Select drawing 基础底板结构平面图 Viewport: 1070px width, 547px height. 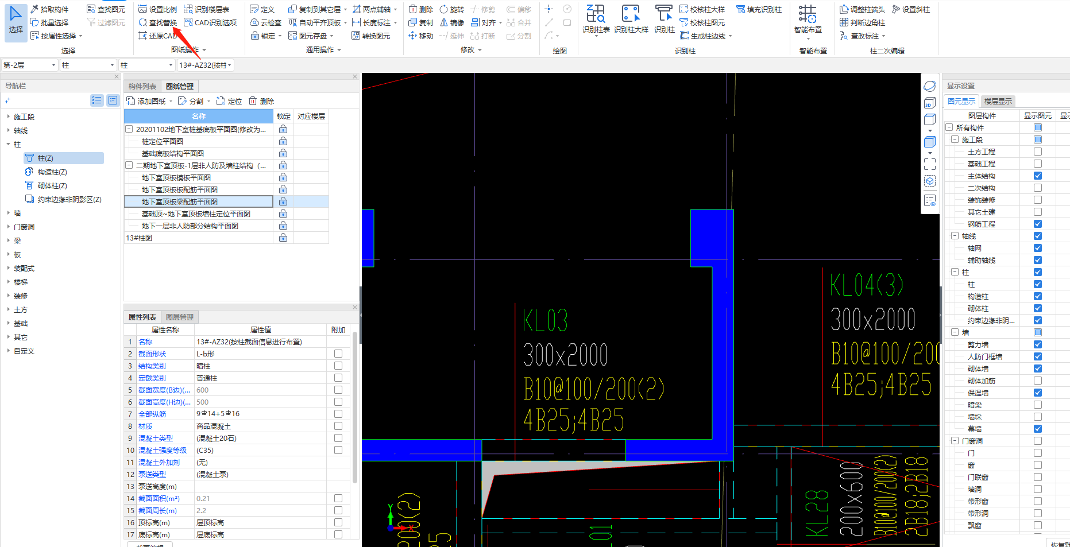click(x=173, y=153)
